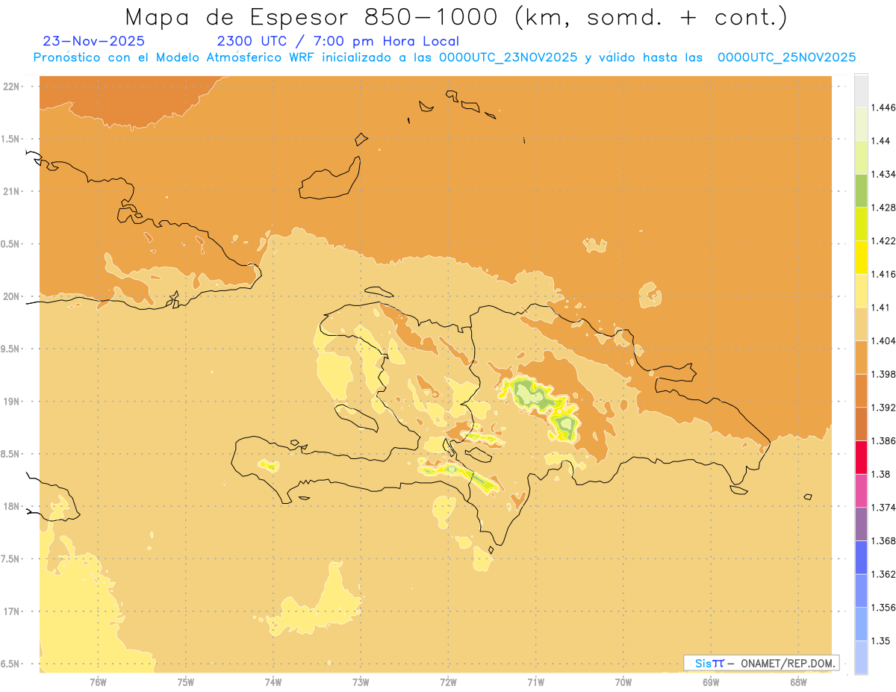Click the legend value '1.446'
Screen dimensions: 896x692
pyautogui.click(x=883, y=107)
